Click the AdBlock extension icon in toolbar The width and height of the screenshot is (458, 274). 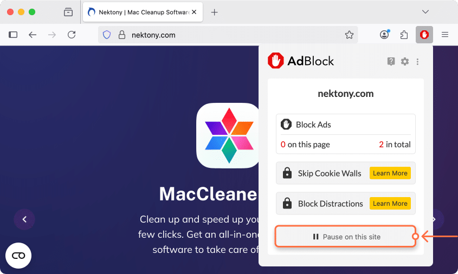click(x=424, y=35)
